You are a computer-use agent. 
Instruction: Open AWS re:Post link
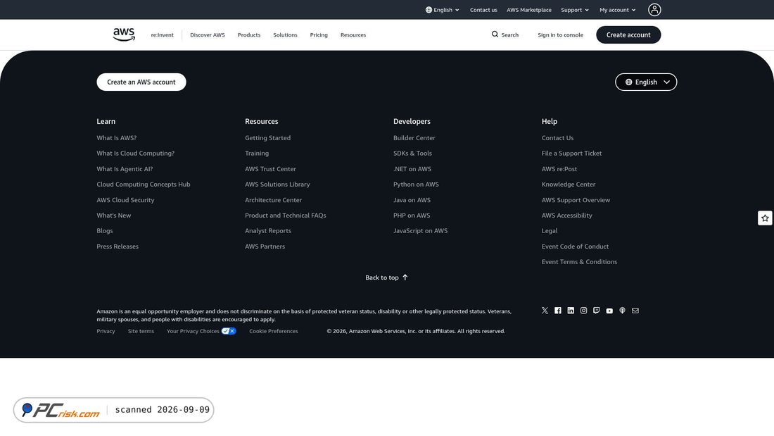click(559, 169)
